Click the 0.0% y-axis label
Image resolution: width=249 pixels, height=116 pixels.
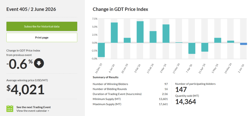coord(95,43)
